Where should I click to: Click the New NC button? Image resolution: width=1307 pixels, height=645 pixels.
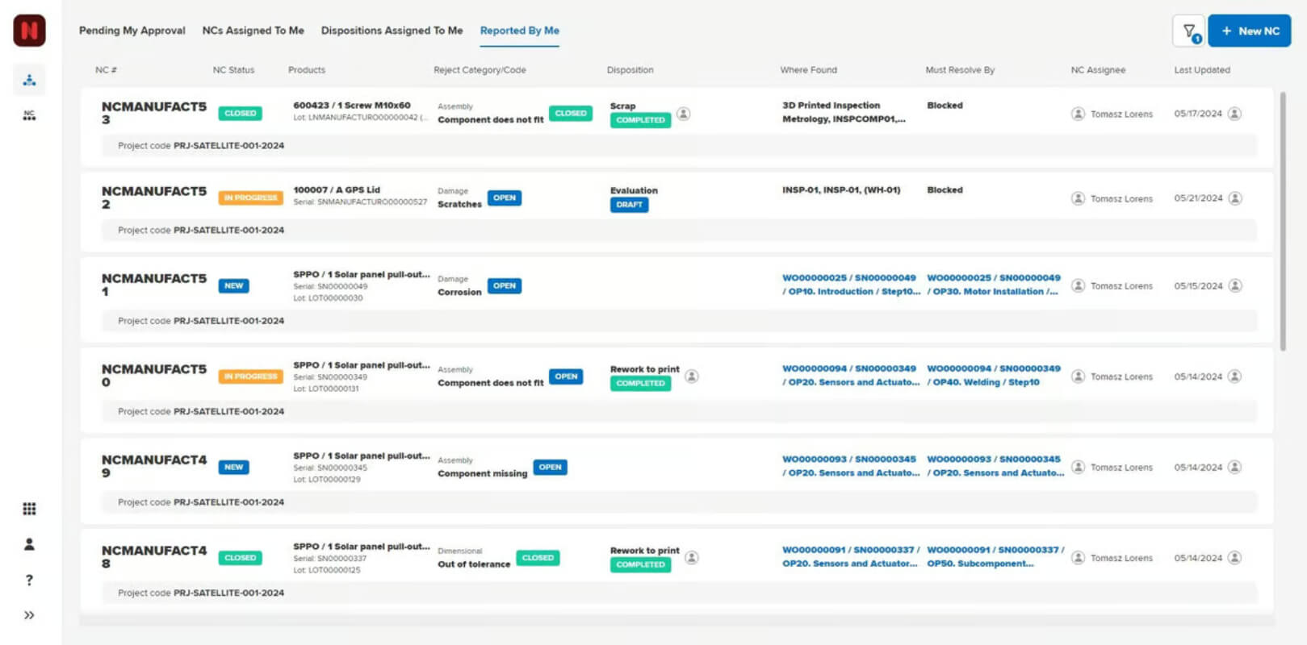[1249, 31]
